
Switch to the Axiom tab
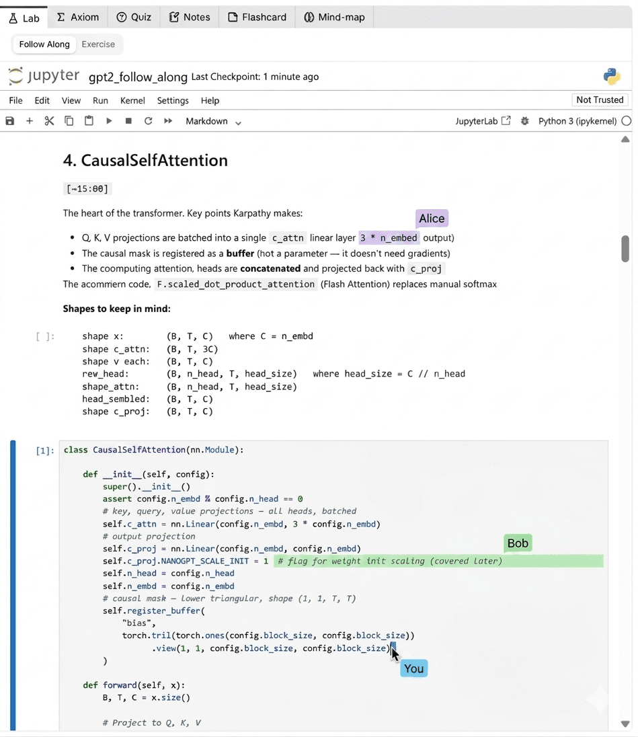tap(77, 17)
